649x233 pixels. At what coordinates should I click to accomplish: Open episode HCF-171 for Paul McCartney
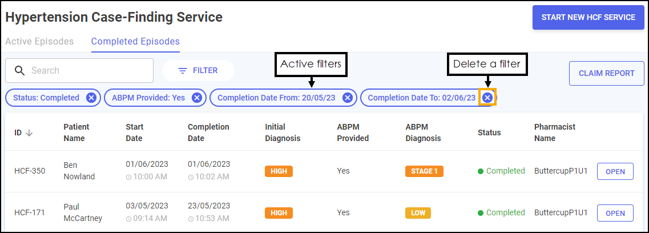[615, 213]
